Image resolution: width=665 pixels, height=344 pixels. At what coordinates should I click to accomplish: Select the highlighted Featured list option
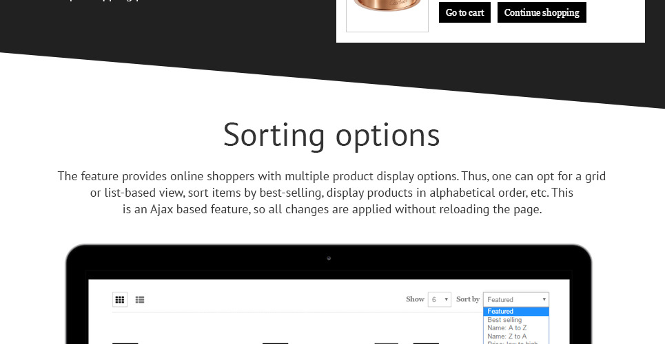515,312
